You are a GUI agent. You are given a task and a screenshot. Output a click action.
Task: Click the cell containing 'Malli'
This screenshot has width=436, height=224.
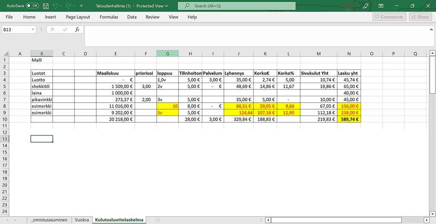pos(42,60)
